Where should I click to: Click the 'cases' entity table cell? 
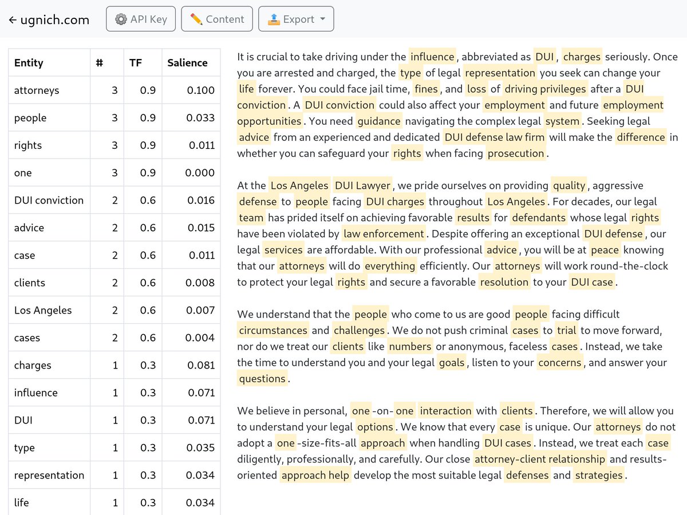tap(49, 338)
